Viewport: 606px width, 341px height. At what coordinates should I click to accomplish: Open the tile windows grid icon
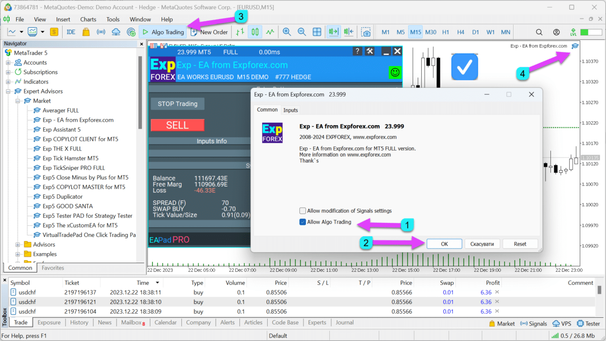317,32
